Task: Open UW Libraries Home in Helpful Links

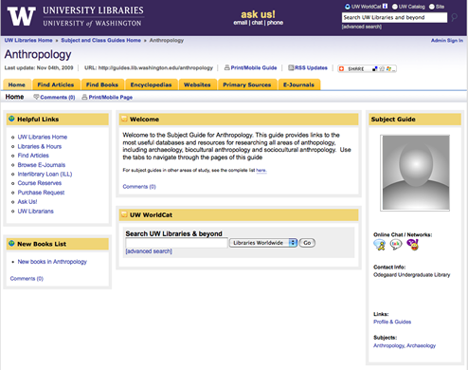Action: (x=43, y=137)
